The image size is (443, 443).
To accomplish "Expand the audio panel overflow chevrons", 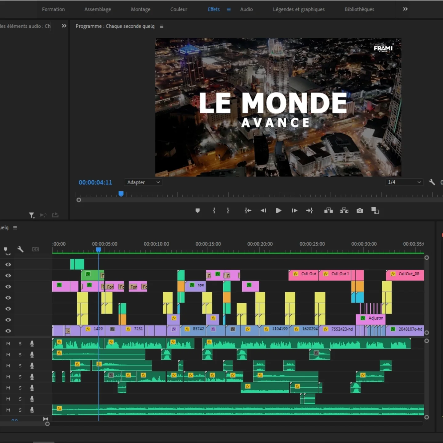I will point(64,26).
